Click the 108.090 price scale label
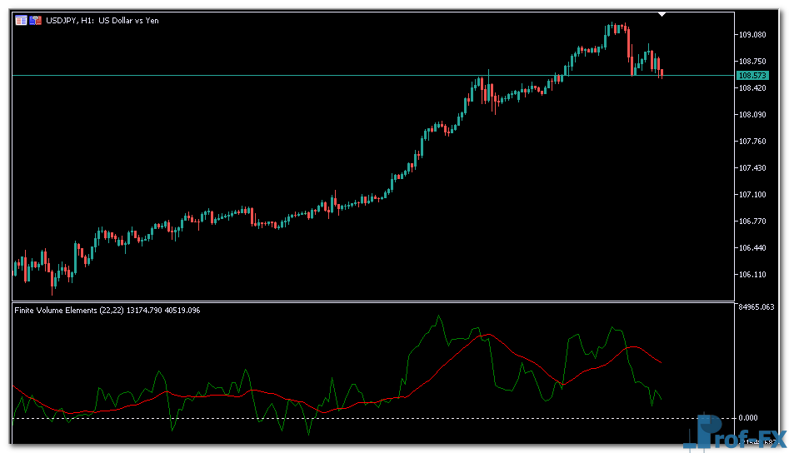Screen dimensions: 789x453 [x=752, y=115]
